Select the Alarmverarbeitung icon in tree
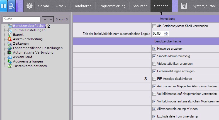This screenshot has width=219, height=120. pos(10,39)
